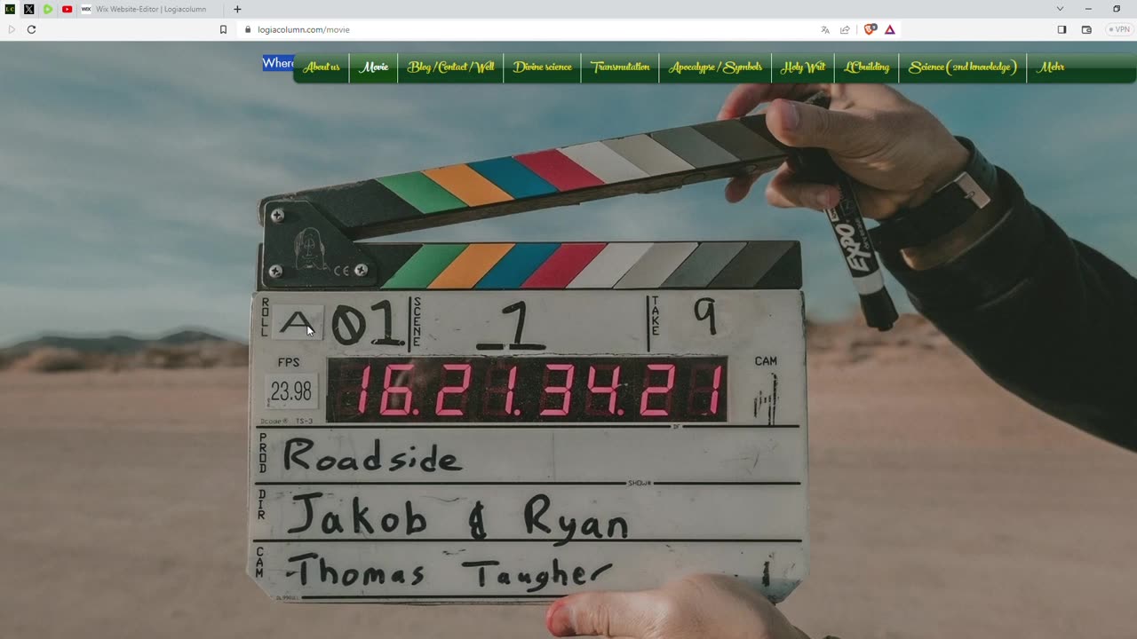Open Science (2nd knowledge) menu item
Viewport: 1137px width, 639px height.
click(x=963, y=67)
